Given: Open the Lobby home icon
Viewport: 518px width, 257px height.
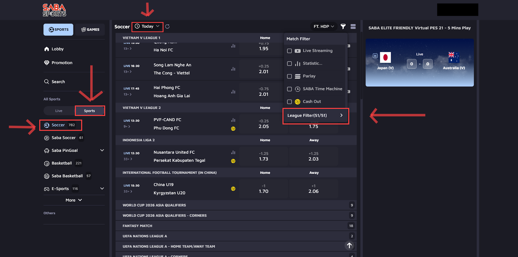Looking at the screenshot, I should tap(47, 49).
